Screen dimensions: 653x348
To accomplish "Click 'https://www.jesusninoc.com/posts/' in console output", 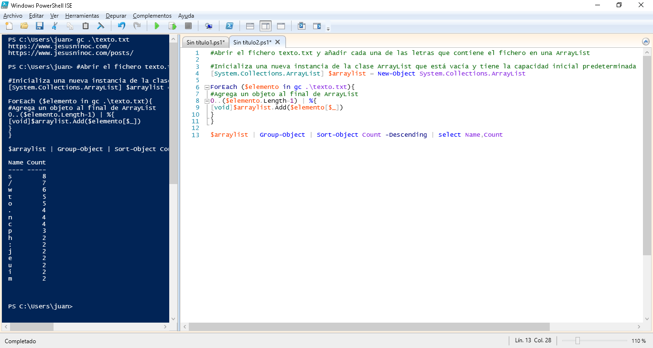I will [x=71, y=53].
